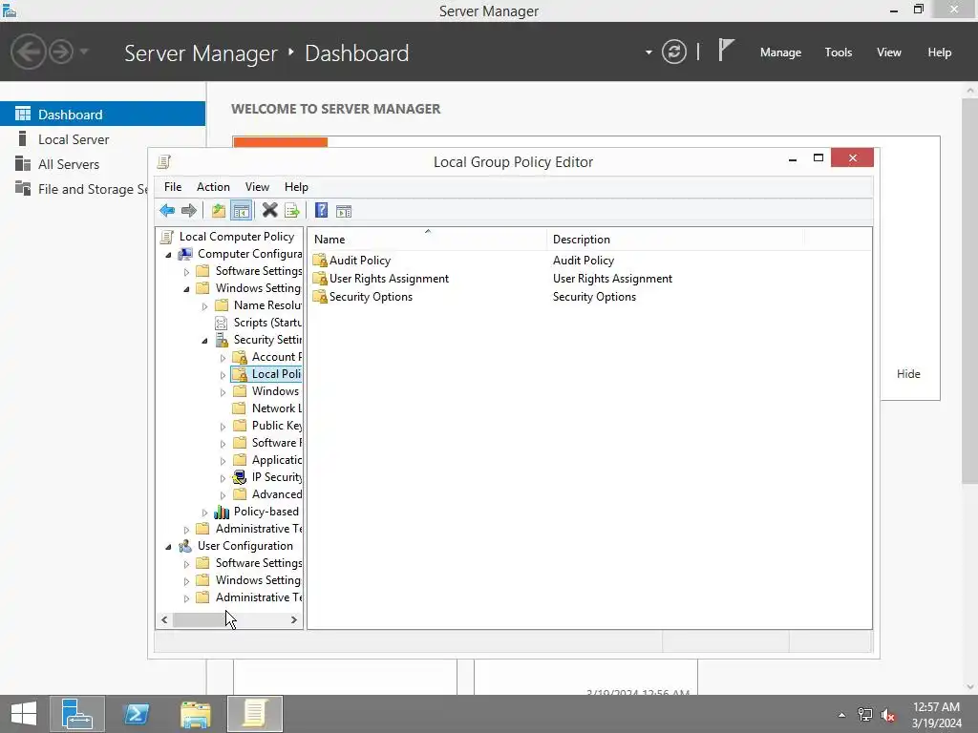Select Windows Firewall tree node
The image size is (978, 733).
pos(275,391)
